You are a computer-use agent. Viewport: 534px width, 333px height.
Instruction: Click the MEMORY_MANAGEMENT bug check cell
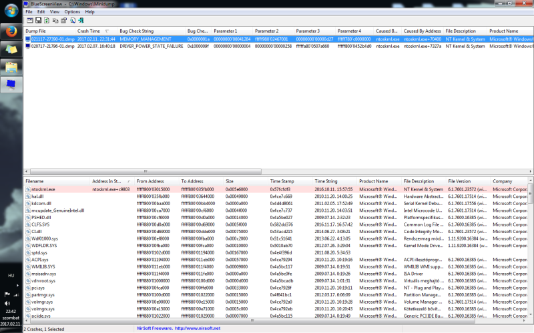click(146, 39)
